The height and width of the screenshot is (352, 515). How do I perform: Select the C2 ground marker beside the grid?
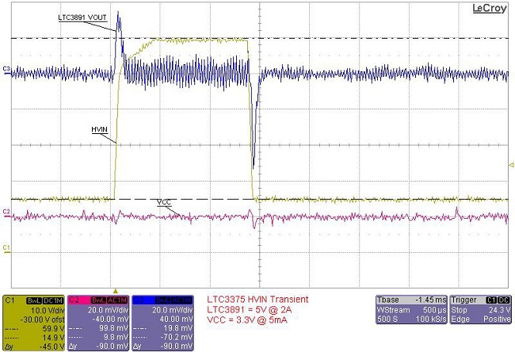6,212
